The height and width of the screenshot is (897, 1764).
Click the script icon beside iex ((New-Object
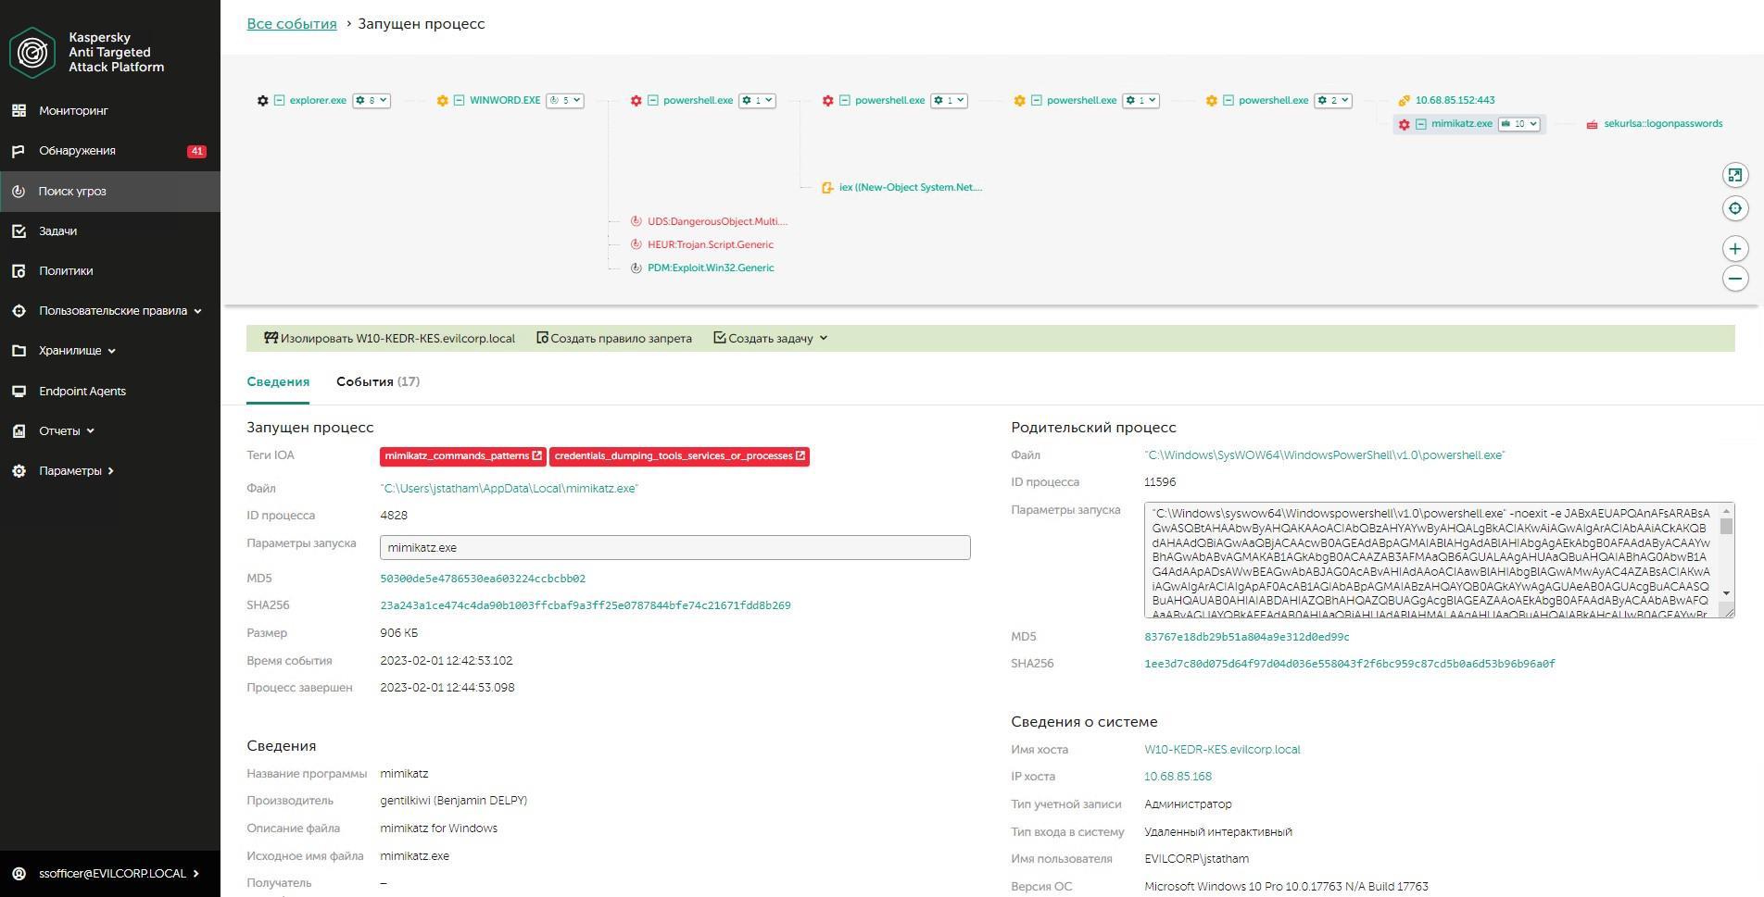tap(827, 188)
